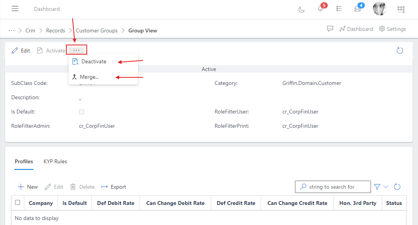The height and width of the screenshot is (225, 418).
Task: Toggle the Is Default checkbox
Action: coord(81,112)
